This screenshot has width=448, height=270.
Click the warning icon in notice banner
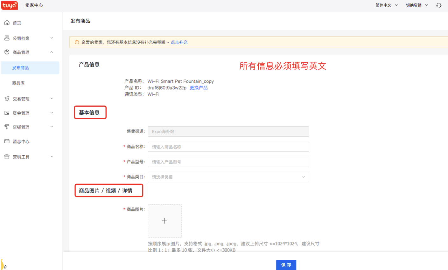tap(77, 42)
